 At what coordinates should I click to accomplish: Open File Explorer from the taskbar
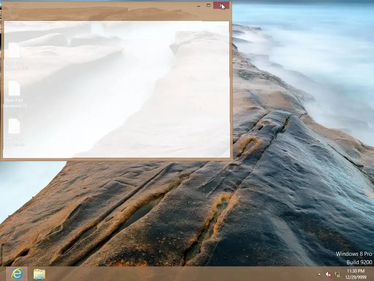tap(39, 274)
